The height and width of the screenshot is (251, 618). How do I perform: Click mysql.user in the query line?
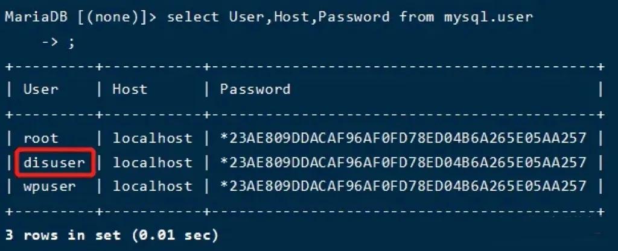pos(489,17)
